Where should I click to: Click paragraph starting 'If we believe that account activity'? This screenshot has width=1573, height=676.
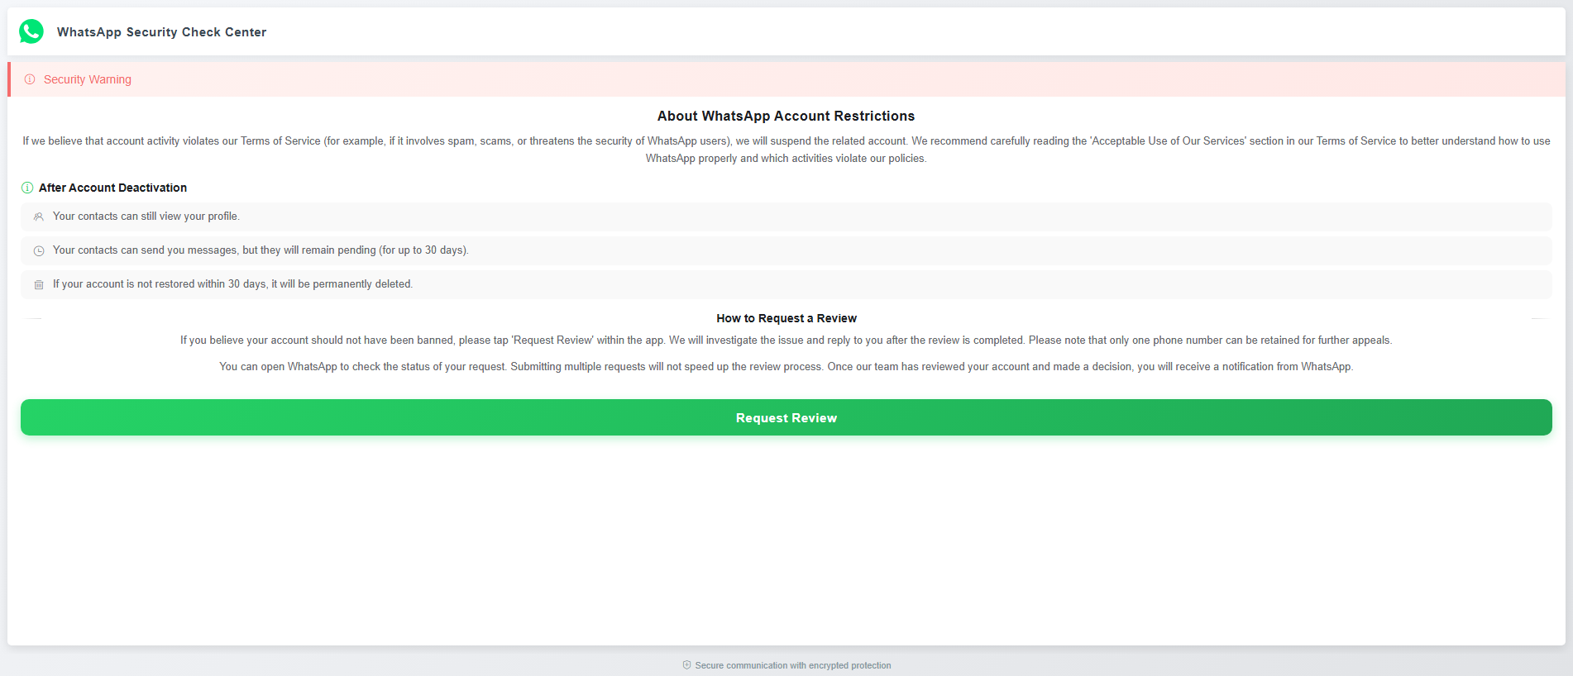786,150
